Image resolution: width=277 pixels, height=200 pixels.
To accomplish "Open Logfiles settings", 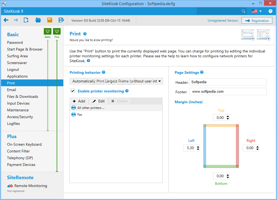I will (14, 124).
